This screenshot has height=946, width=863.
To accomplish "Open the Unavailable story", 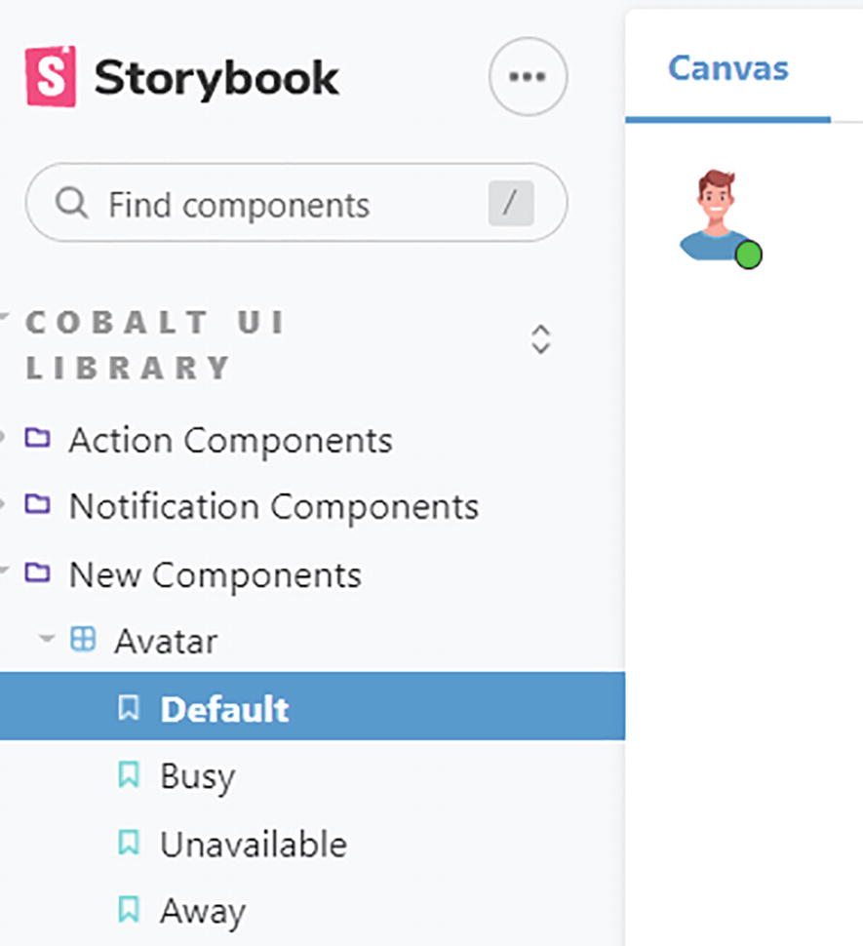I will click(x=253, y=843).
